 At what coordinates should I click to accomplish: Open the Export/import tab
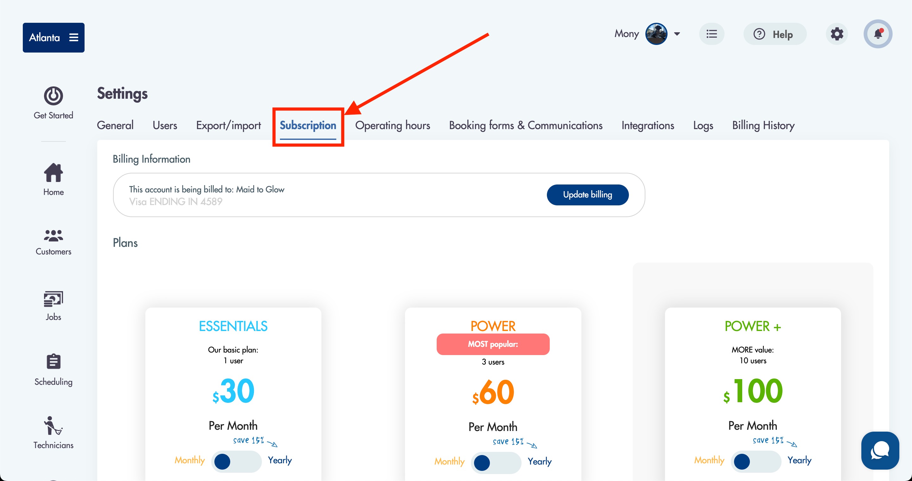(228, 125)
